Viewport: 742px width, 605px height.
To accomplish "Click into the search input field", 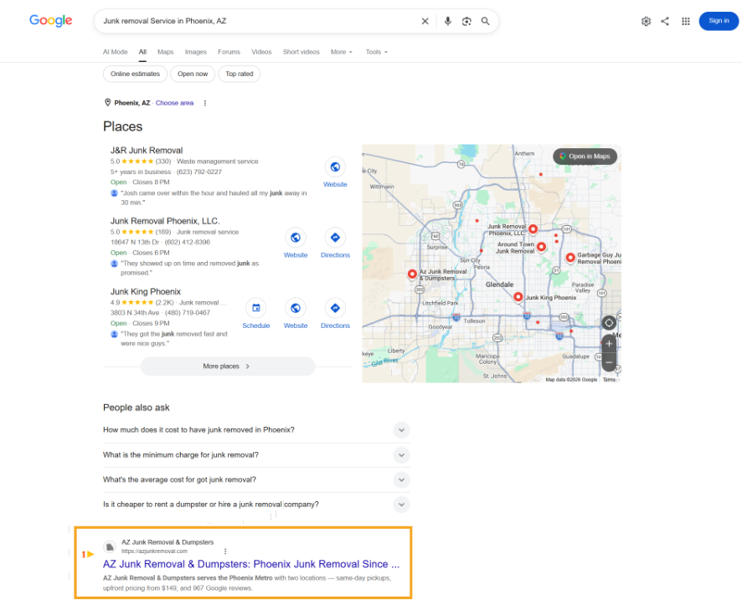I will [x=258, y=21].
